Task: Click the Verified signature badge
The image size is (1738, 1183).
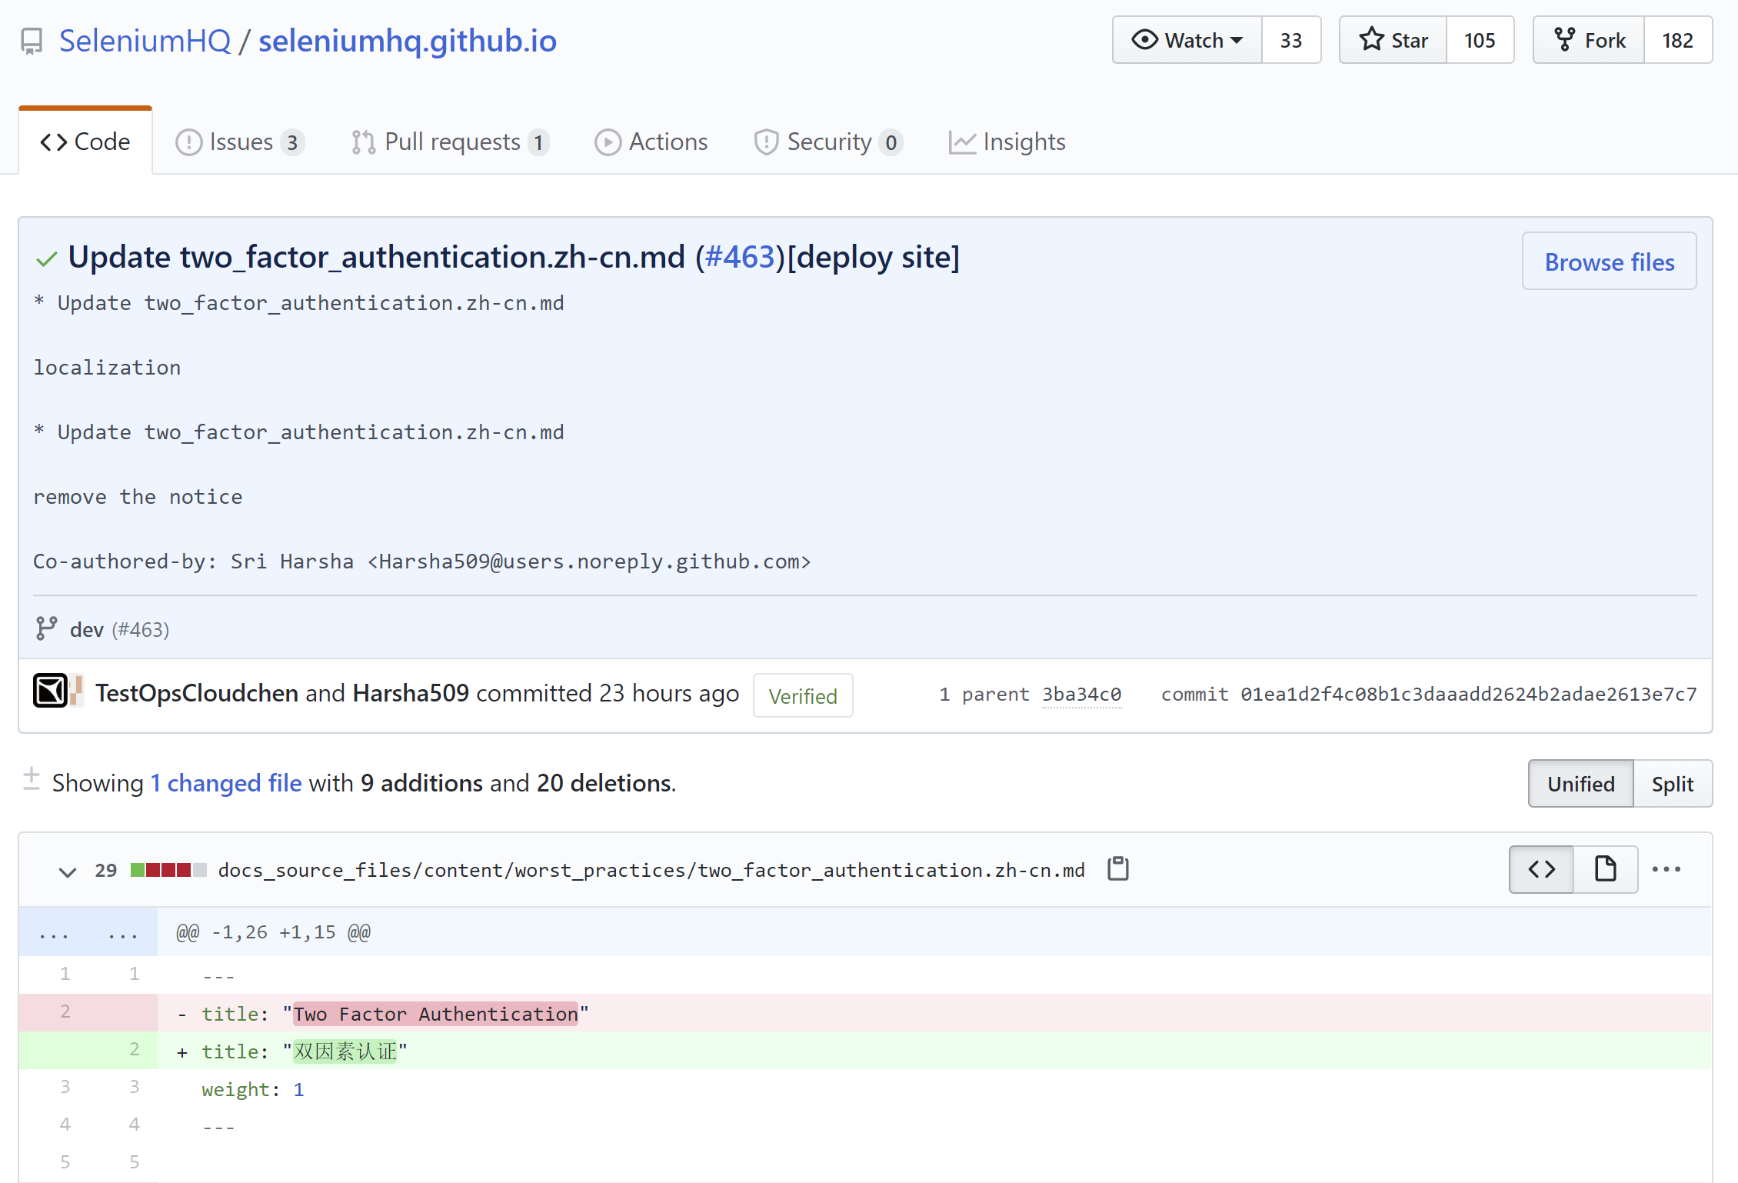Action: click(x=802, y=696)
